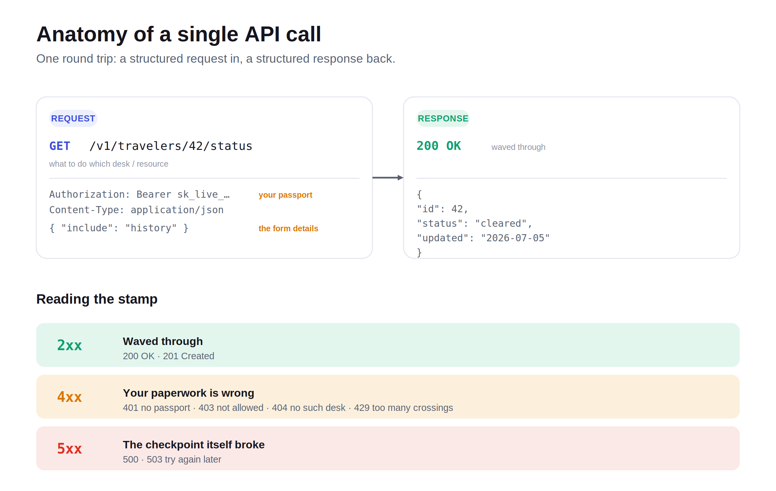Image resolution: width=776 pixels, height=491 pixels.
Task: Click 'The checkpoint itself broke' title
Action: (x=194, y=445)
